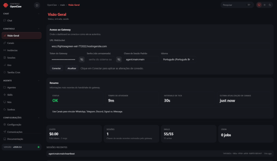Click the Skills lightning icon
Viewport: 277px width, 161px height.
5,95
